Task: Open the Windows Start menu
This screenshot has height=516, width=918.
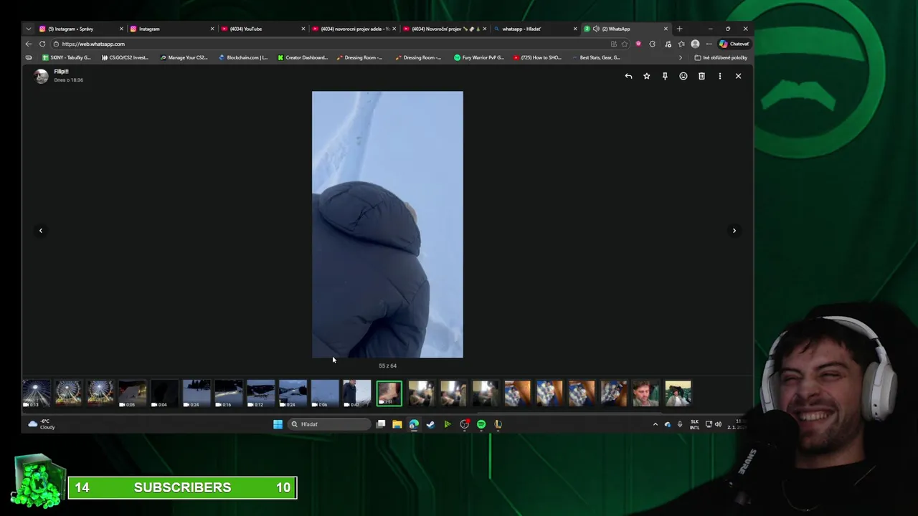Action: (278, 424)
